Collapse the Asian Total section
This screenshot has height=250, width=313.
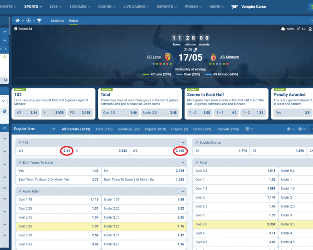pos(183,191)
